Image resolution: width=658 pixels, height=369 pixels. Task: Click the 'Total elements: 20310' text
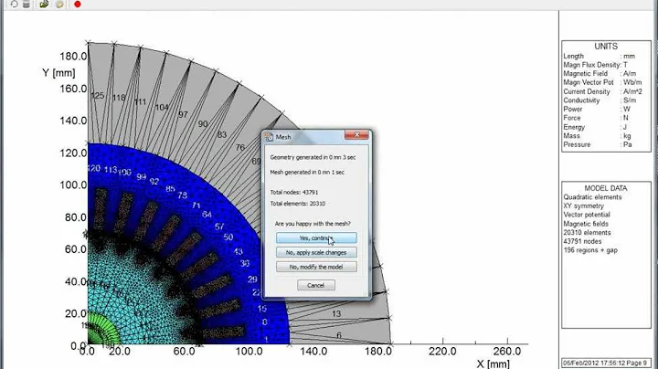[298, 204]
